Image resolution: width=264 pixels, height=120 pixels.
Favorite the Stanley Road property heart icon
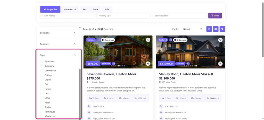click(x=220, y=40)
